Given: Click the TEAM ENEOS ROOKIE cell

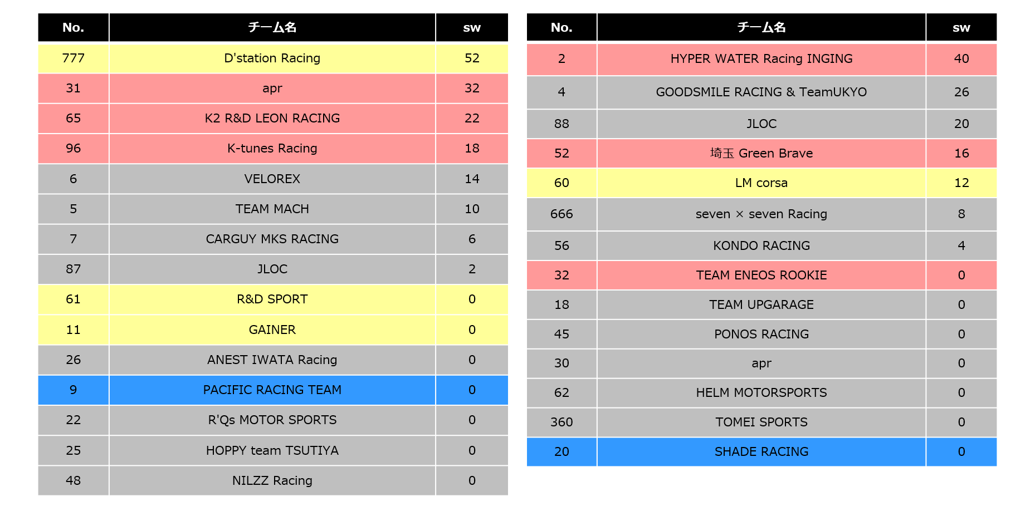Looking at the screenshot, I should 761,275.
